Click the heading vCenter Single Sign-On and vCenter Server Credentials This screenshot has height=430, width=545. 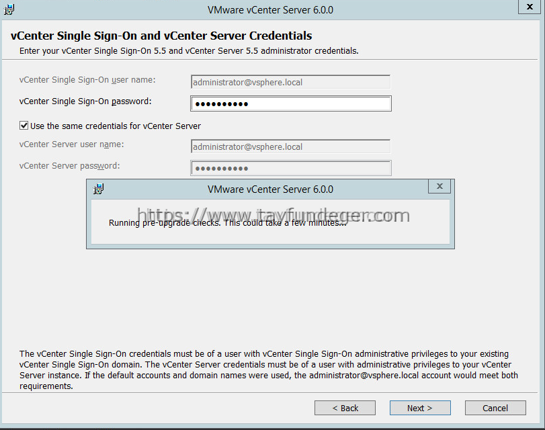(x=161, y=36)
